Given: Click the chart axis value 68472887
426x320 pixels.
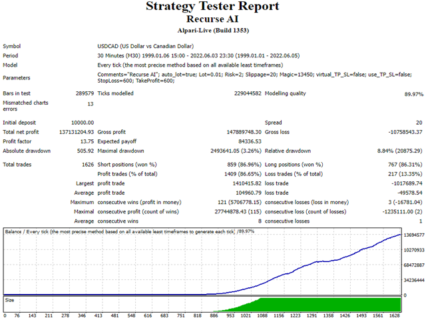Looking at the screenshot, I should click(414, 265).
